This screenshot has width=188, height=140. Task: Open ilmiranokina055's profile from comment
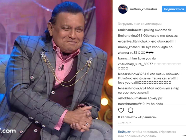(130, 36)
